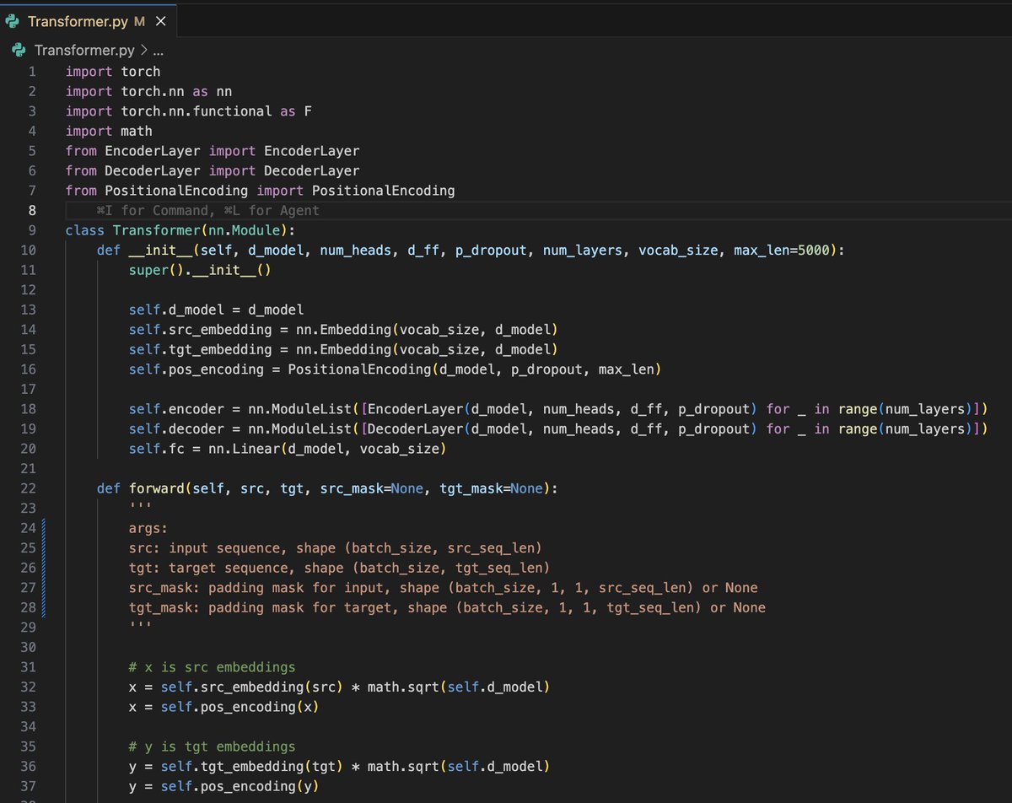Click 'tgt_mask: padding mask for target' line

447,607
